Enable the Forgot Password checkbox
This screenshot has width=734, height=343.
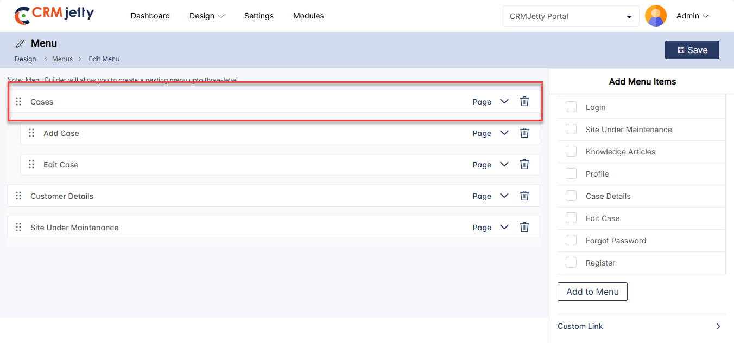[571, 240]
